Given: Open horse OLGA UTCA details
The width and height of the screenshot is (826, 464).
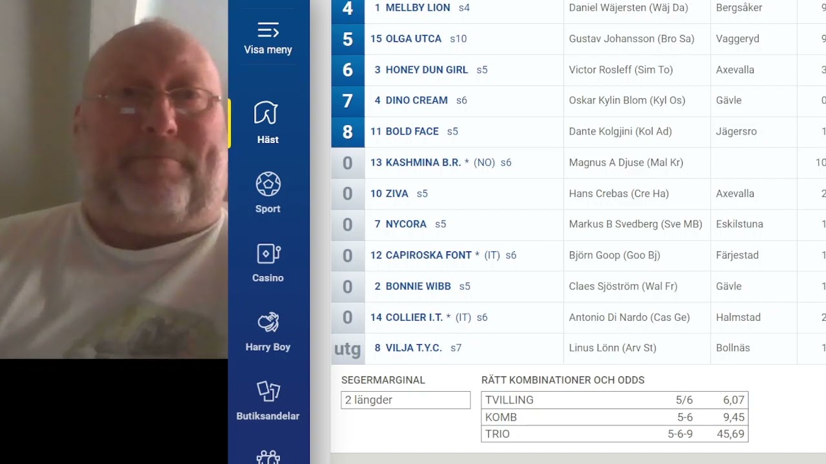Looking at the screenshot, I should [x=413, y=39].
